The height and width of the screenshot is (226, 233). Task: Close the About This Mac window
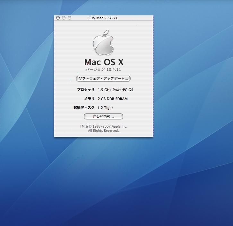point(58,18)
